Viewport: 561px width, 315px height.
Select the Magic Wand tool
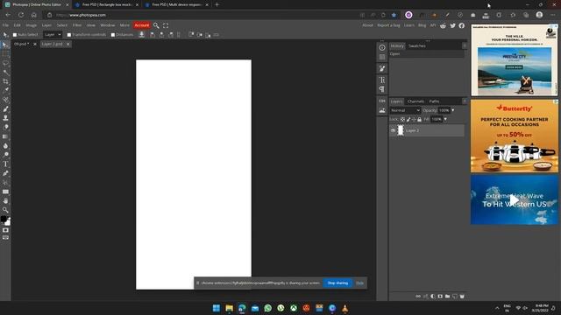click(5, 73)
